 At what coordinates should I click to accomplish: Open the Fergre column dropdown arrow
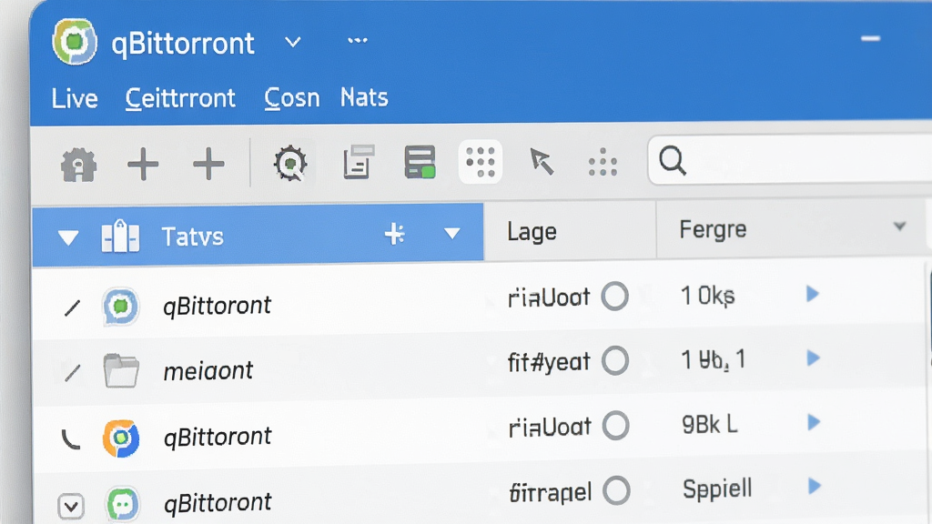click(899, 227)
